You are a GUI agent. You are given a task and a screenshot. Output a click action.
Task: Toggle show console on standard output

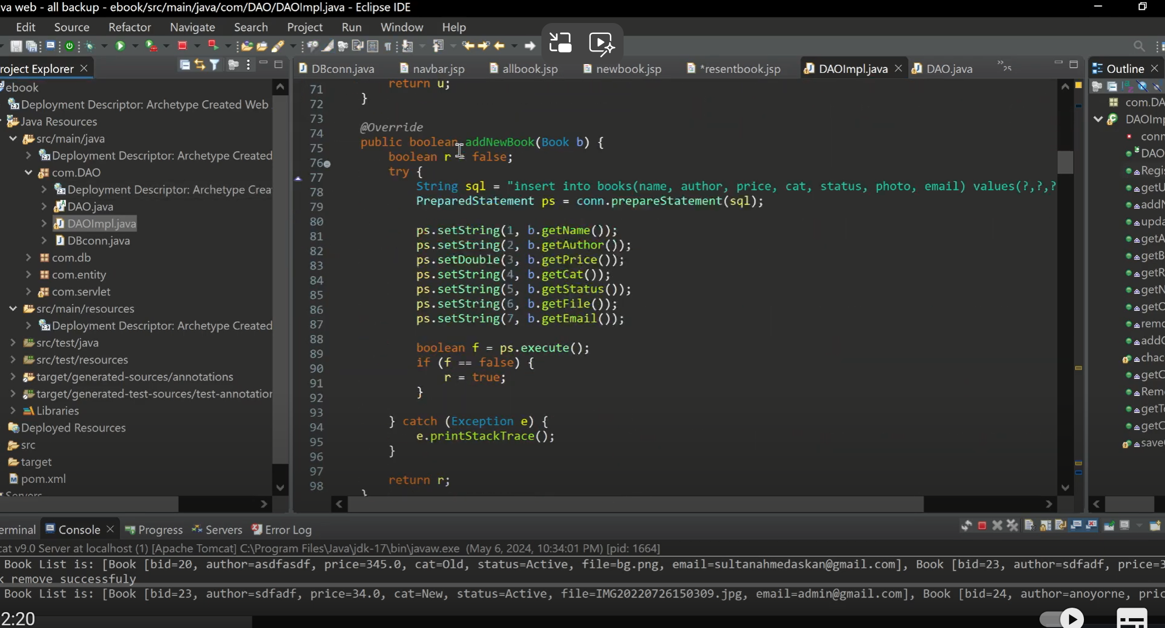[x=1076, y=526]
